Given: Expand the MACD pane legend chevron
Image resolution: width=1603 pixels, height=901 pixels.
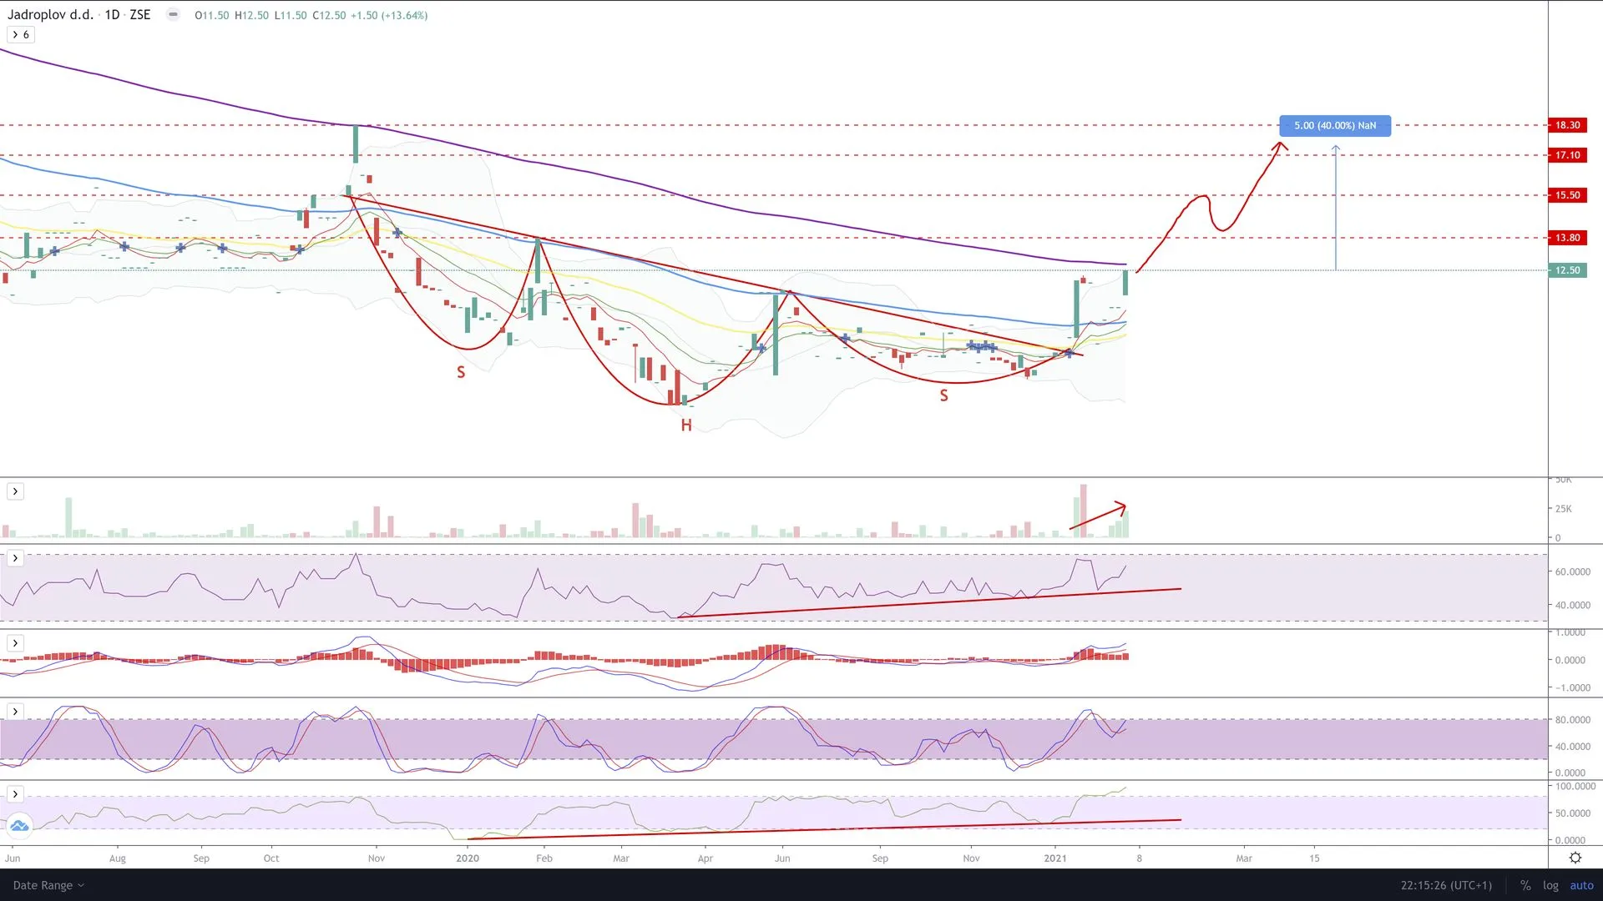Looking at the screenshot, I should (15, 643).
